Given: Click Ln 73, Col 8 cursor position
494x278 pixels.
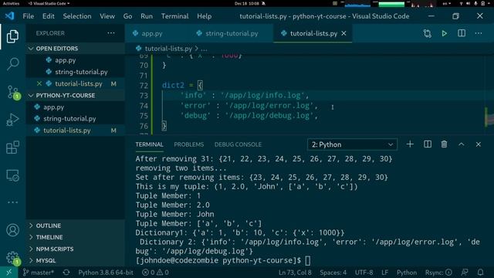Looking at the screenshot, I should pos(295,273).
